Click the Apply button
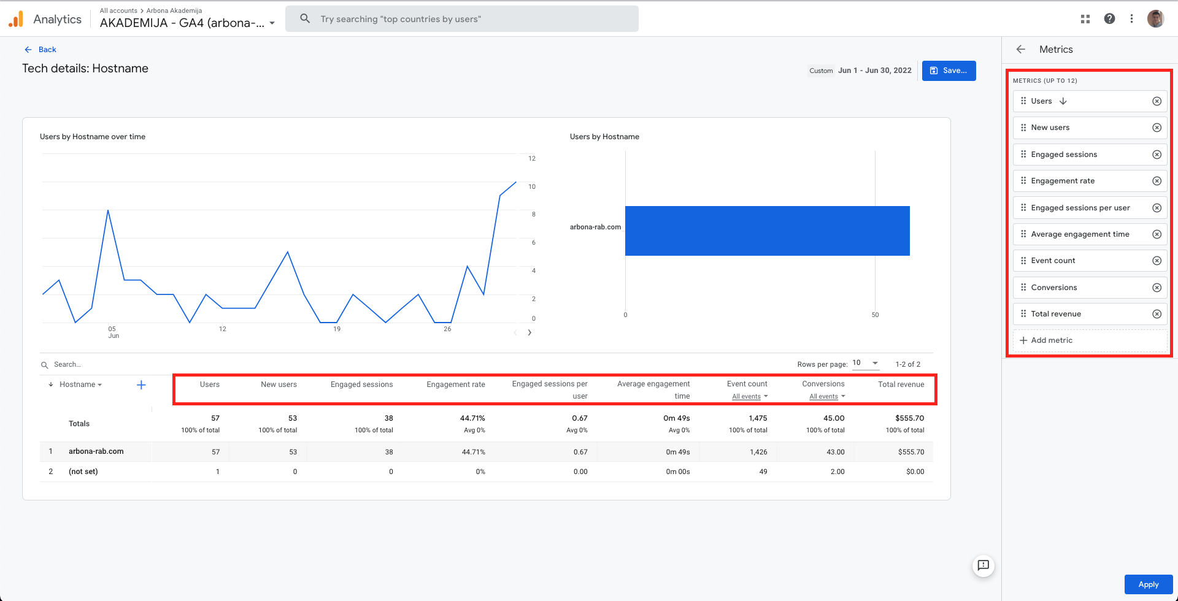 tap(1149, 584)
